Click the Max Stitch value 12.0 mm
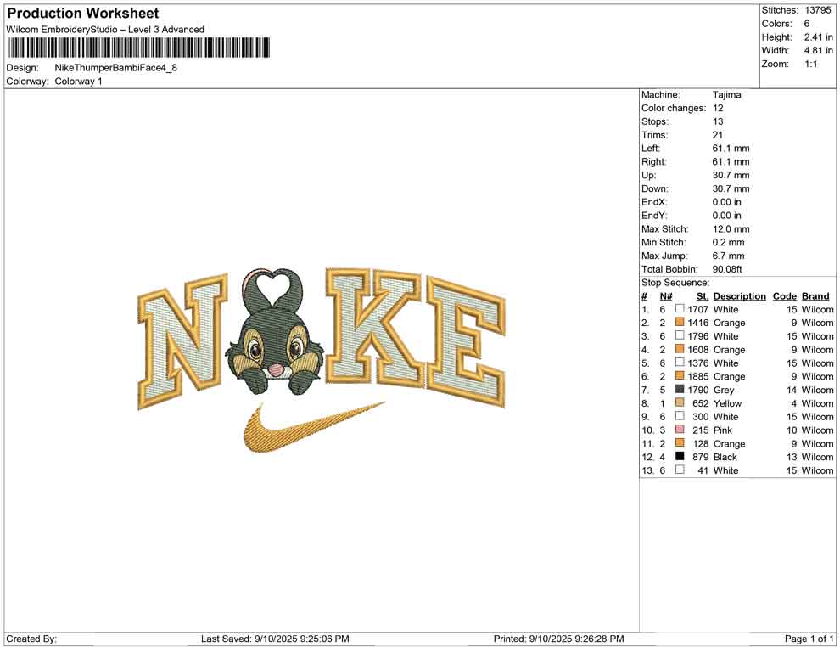This screenshot has width=840, height=647. tap(731, 229)
